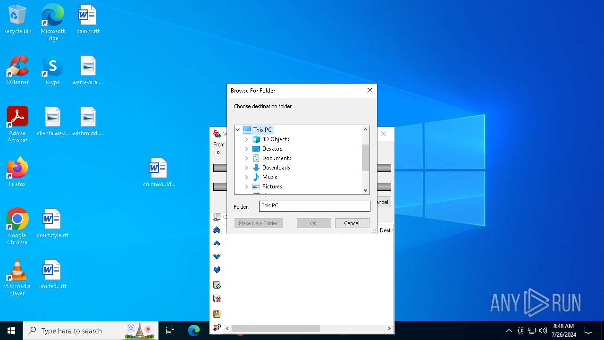Click the folder tree scroll down arrow
604x340 pixels.
[x=365, y=190]
